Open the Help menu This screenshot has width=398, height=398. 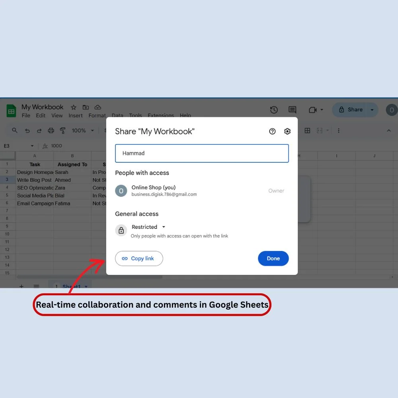(185, 115)
